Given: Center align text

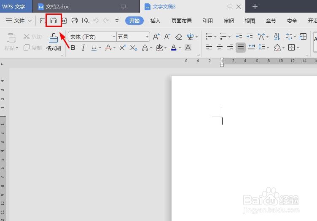Looking at the screenshot, I should [220, 48].
